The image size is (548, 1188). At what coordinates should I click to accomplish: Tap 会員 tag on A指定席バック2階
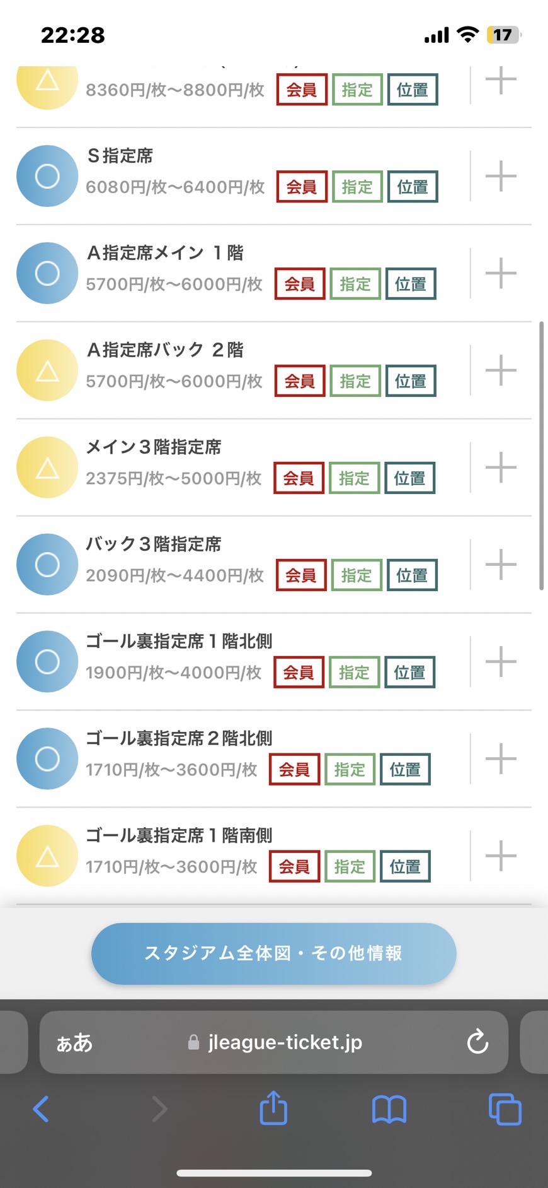point(300,381)
